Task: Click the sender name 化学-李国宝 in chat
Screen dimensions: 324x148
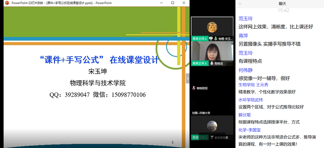Action: [249, 130]
